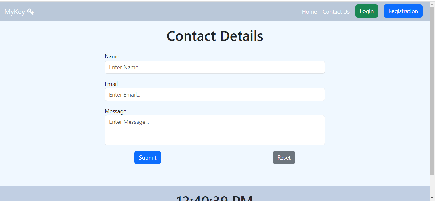Screen dimensions: 435x201
Task: Click inside the Name input field
Action: [x=215, y=67]
